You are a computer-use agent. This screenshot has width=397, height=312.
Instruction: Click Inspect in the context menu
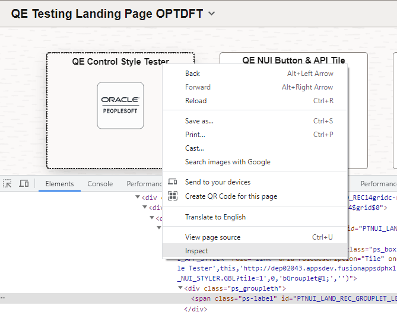point(255,251)
